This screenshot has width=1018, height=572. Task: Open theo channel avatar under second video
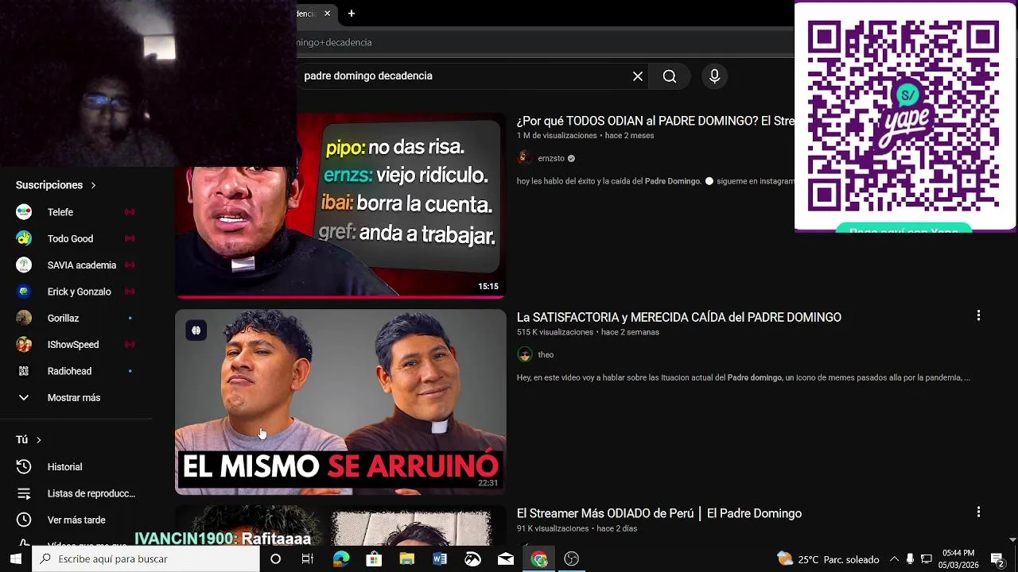[x=524, y=354]
